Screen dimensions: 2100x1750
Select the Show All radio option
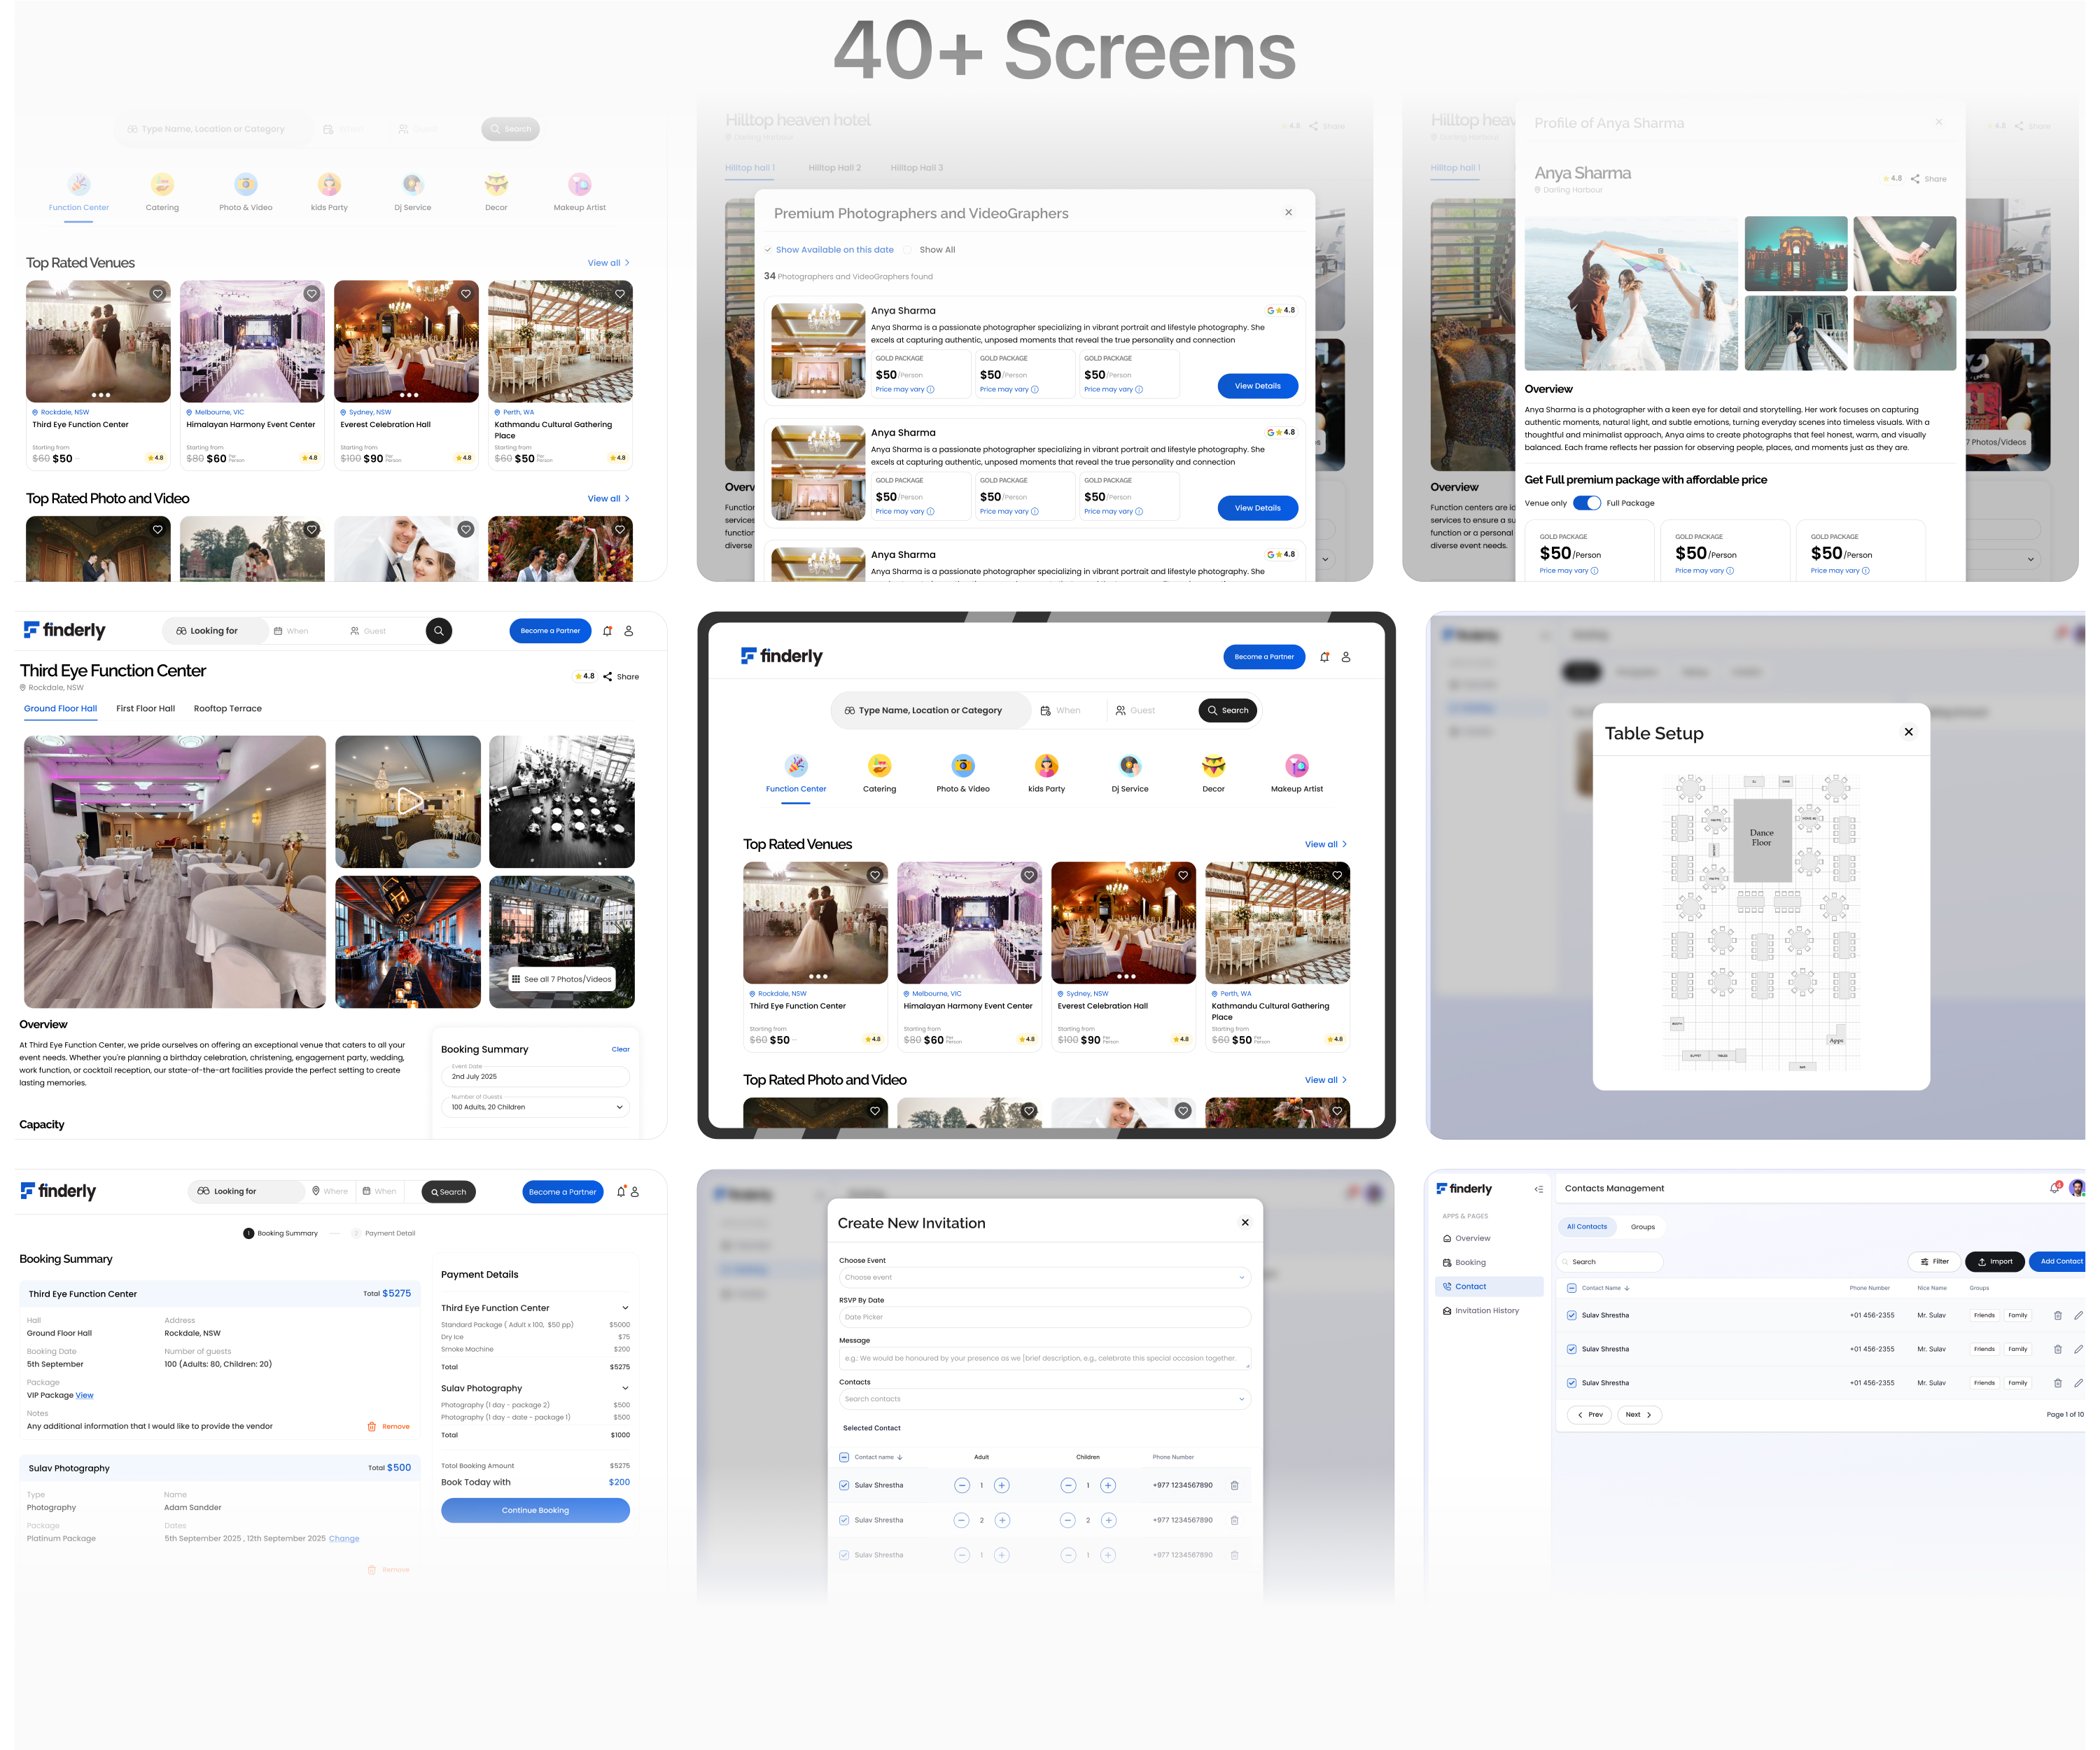click(908, 250)
